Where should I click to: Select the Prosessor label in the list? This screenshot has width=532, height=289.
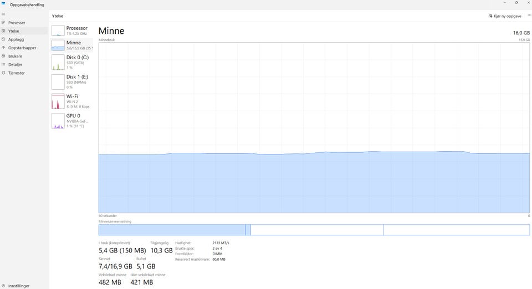[x=76, y=28]
